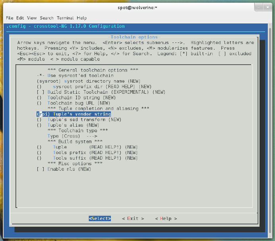This screenshot has width=275, height=241.
Task: Select Toolchain ID string entry
Action: pyautogui.click(x=76, y=98)
